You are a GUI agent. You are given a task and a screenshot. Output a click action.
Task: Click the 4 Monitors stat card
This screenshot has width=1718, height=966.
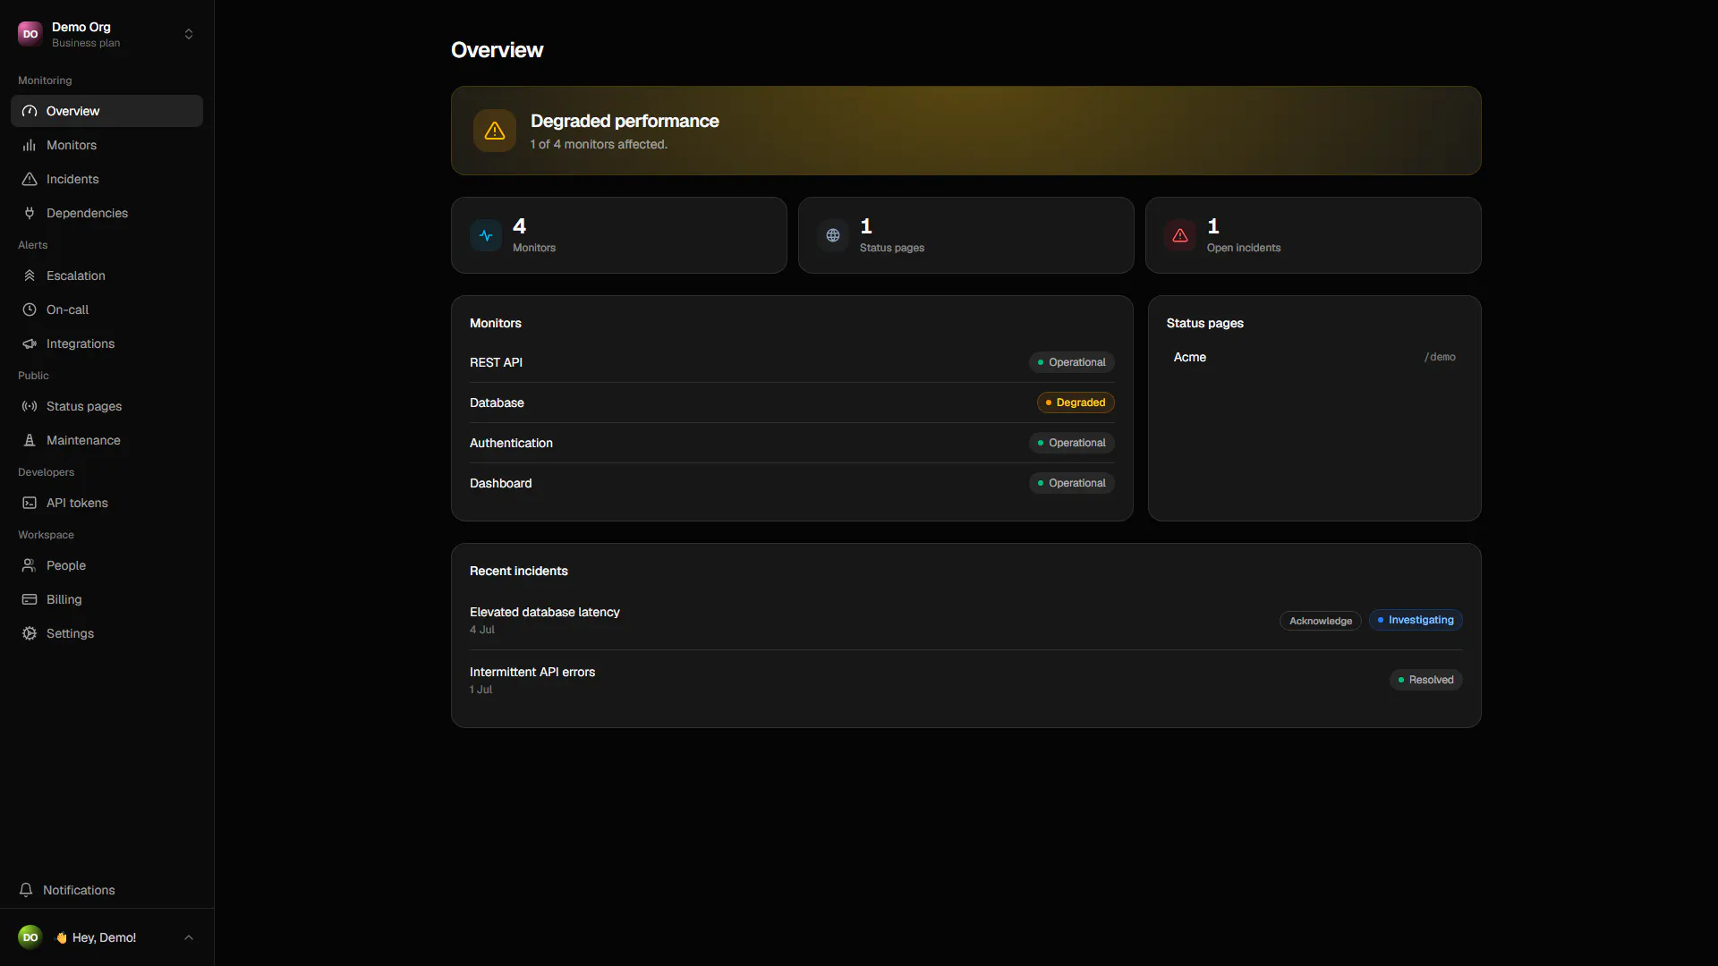click(619, 235)
